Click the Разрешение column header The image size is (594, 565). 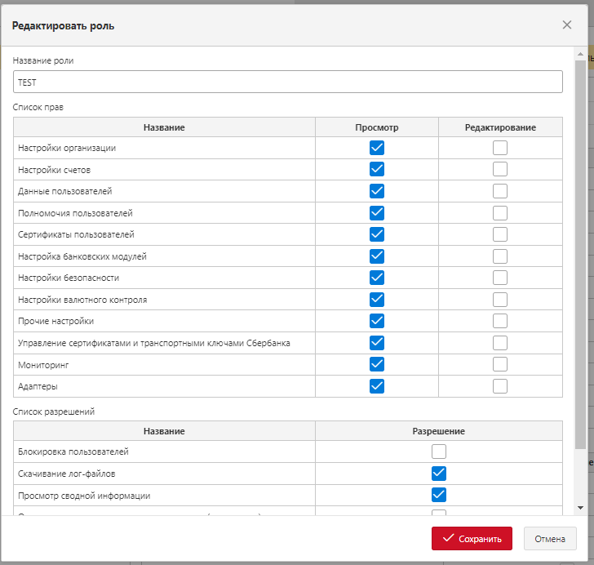(x=439, y=431)
